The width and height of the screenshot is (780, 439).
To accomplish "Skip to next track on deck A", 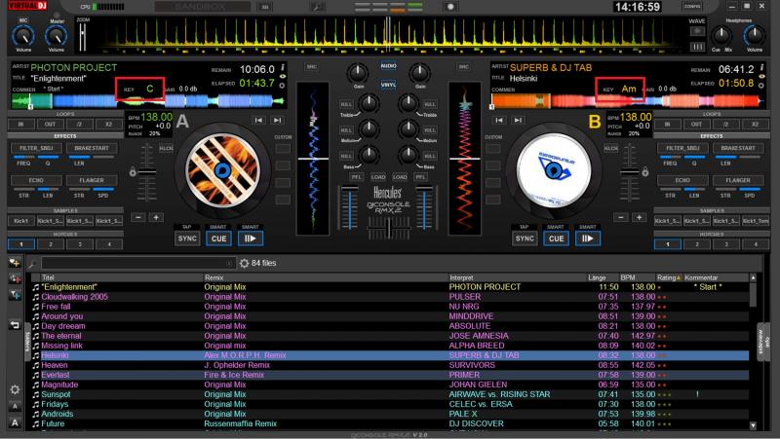I will click(x=277, y=120).
